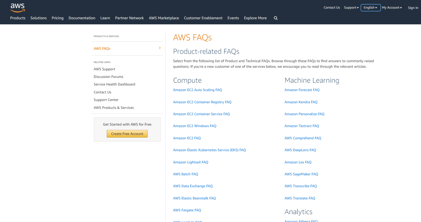Open the English language dropdown
Viewport: 421px width, 222px height.
370,7
